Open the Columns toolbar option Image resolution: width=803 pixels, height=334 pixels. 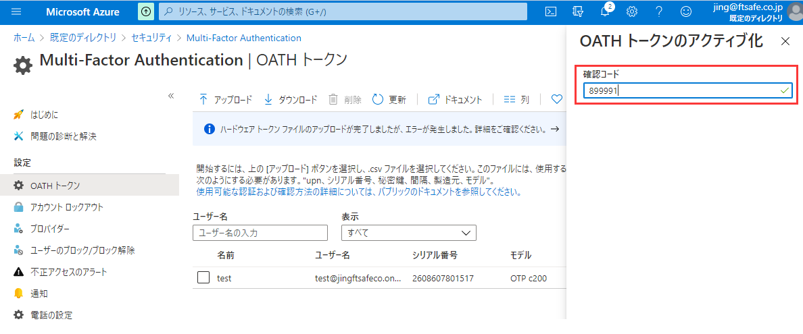coord(517,100)
